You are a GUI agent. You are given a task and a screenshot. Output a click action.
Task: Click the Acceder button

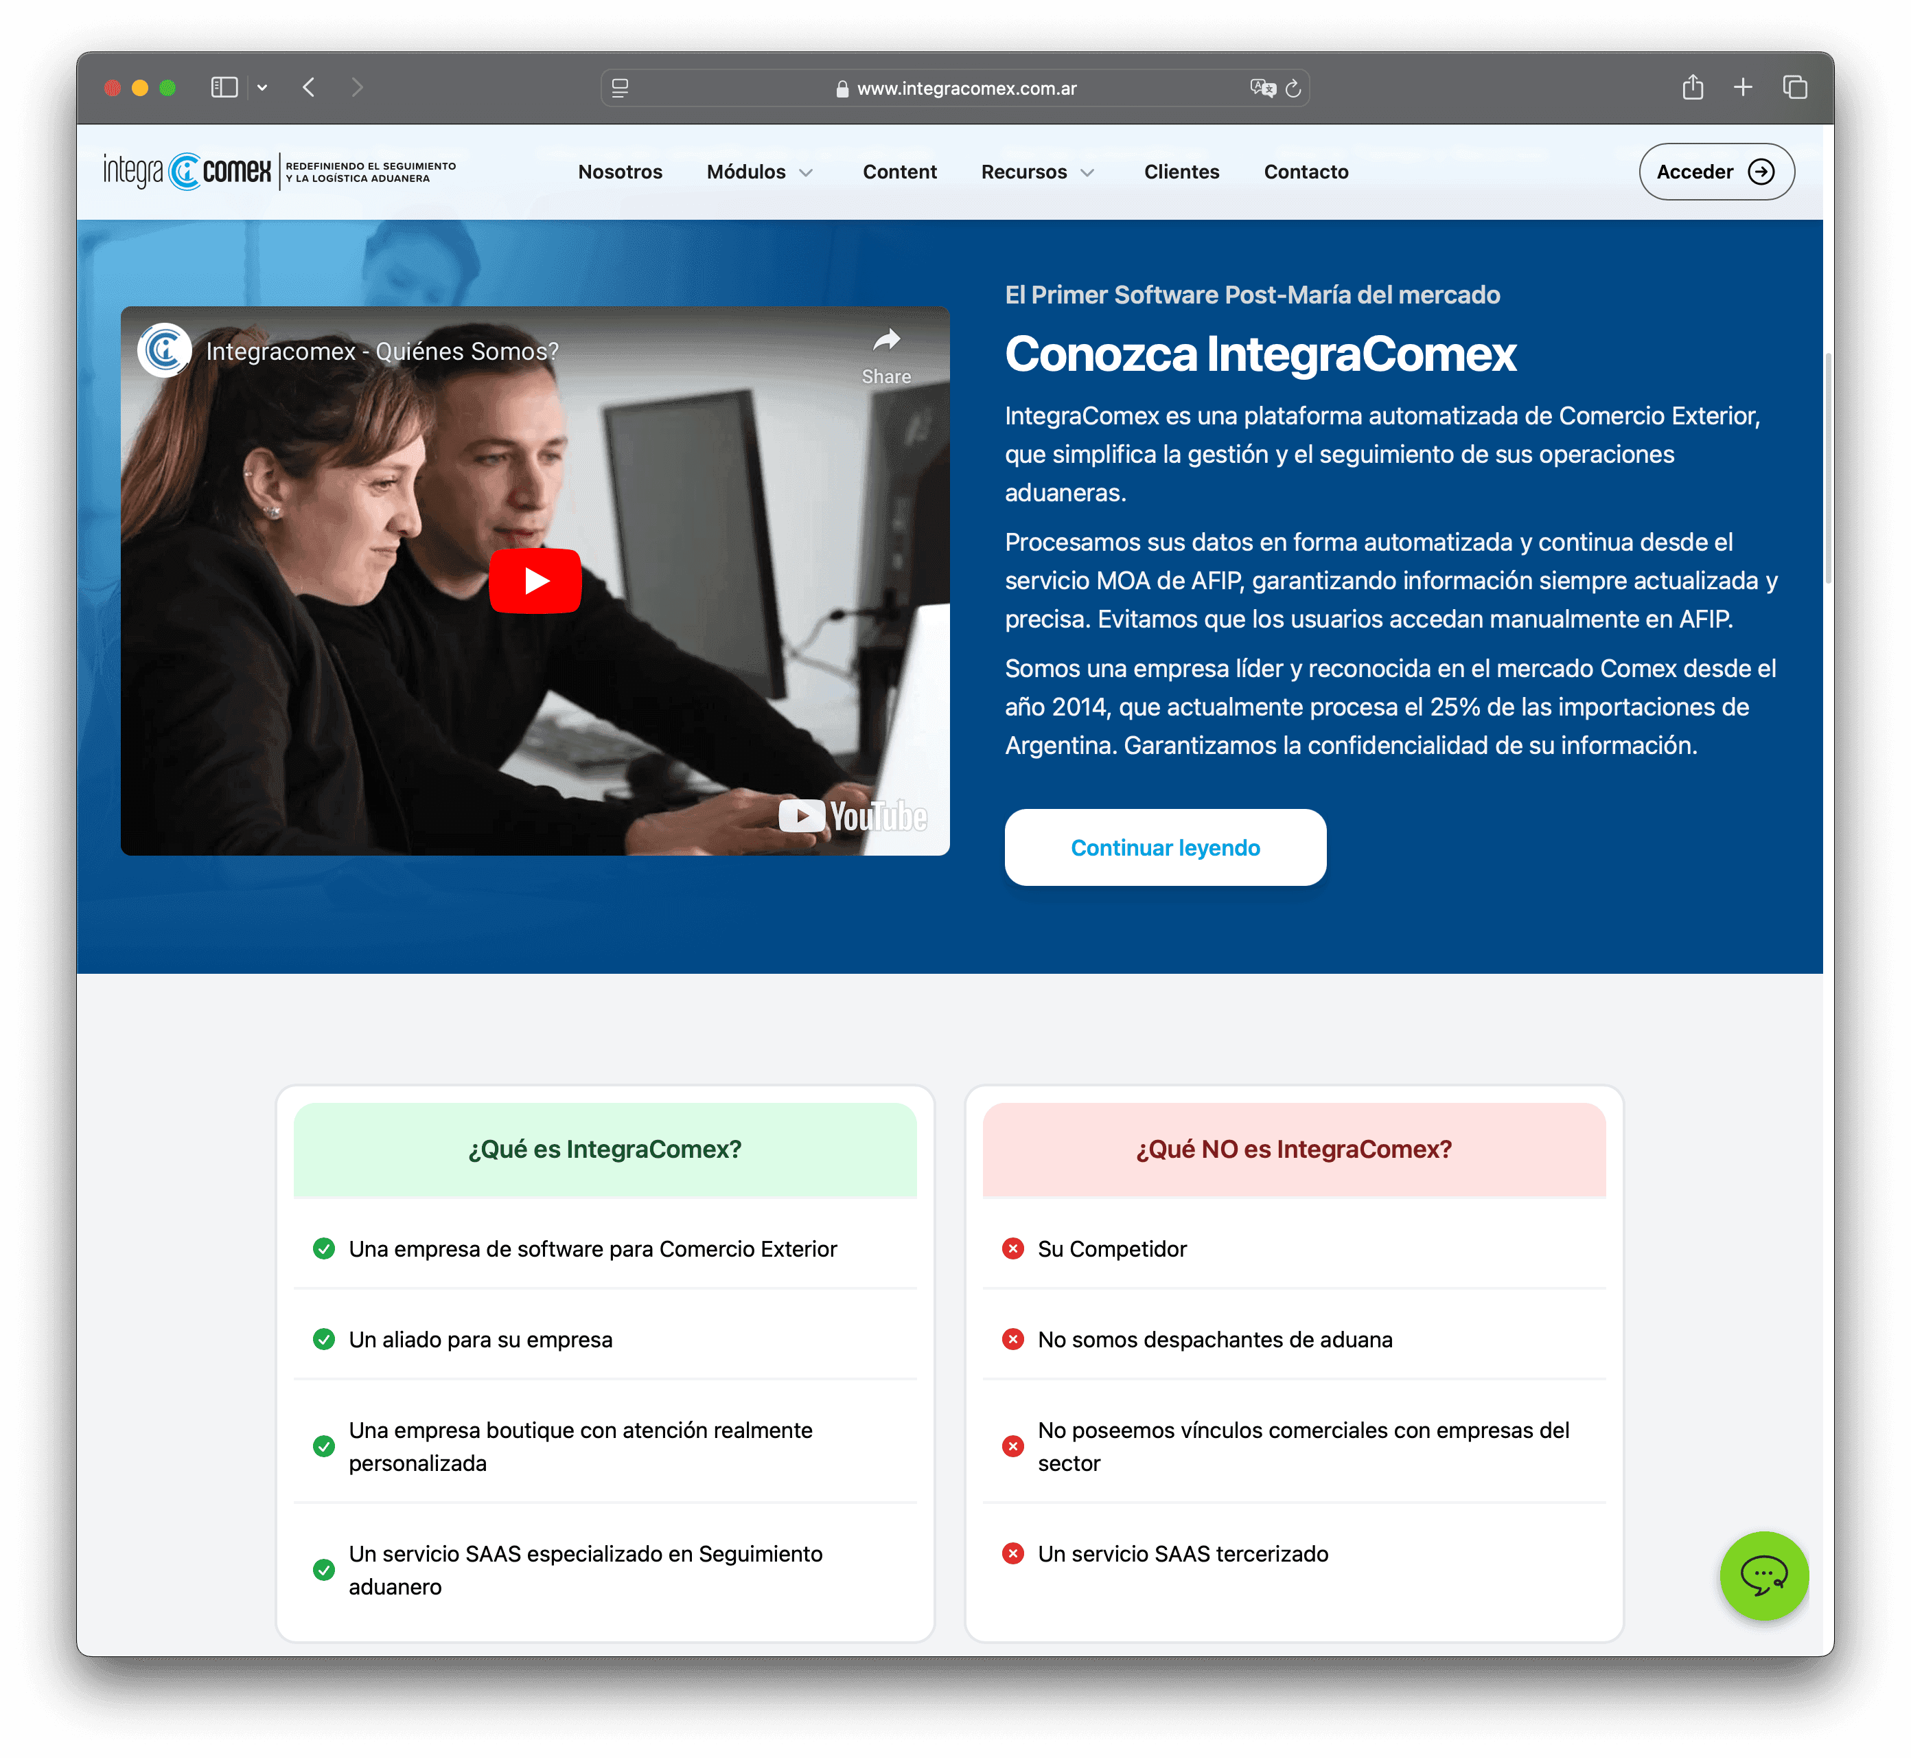coord(1716,172)
